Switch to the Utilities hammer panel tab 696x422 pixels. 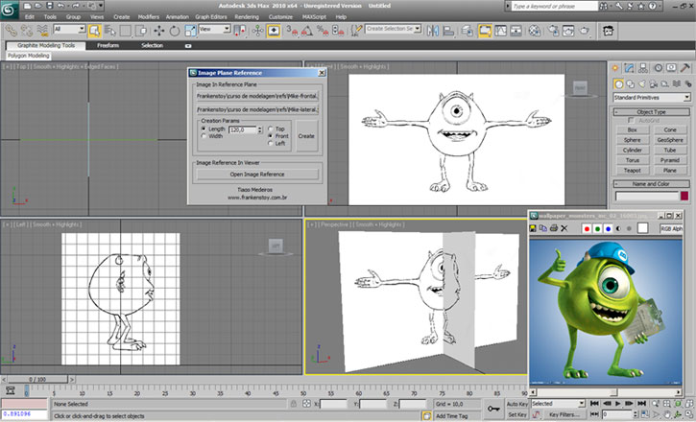[685, 68]
